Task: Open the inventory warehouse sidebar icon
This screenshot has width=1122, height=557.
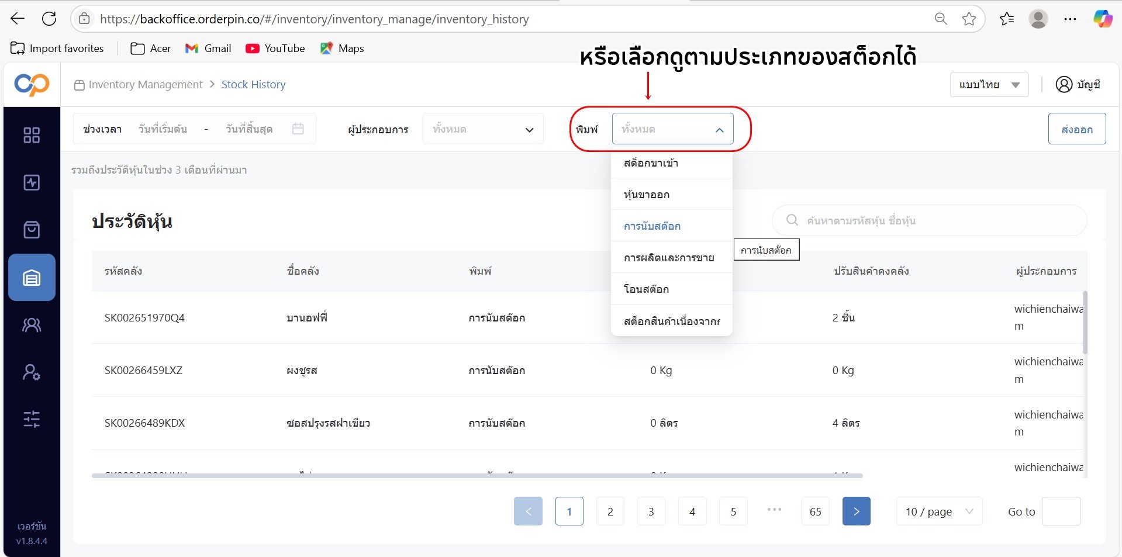Action: click(32, 277)
